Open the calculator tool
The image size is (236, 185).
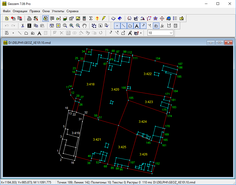[84, 18]
